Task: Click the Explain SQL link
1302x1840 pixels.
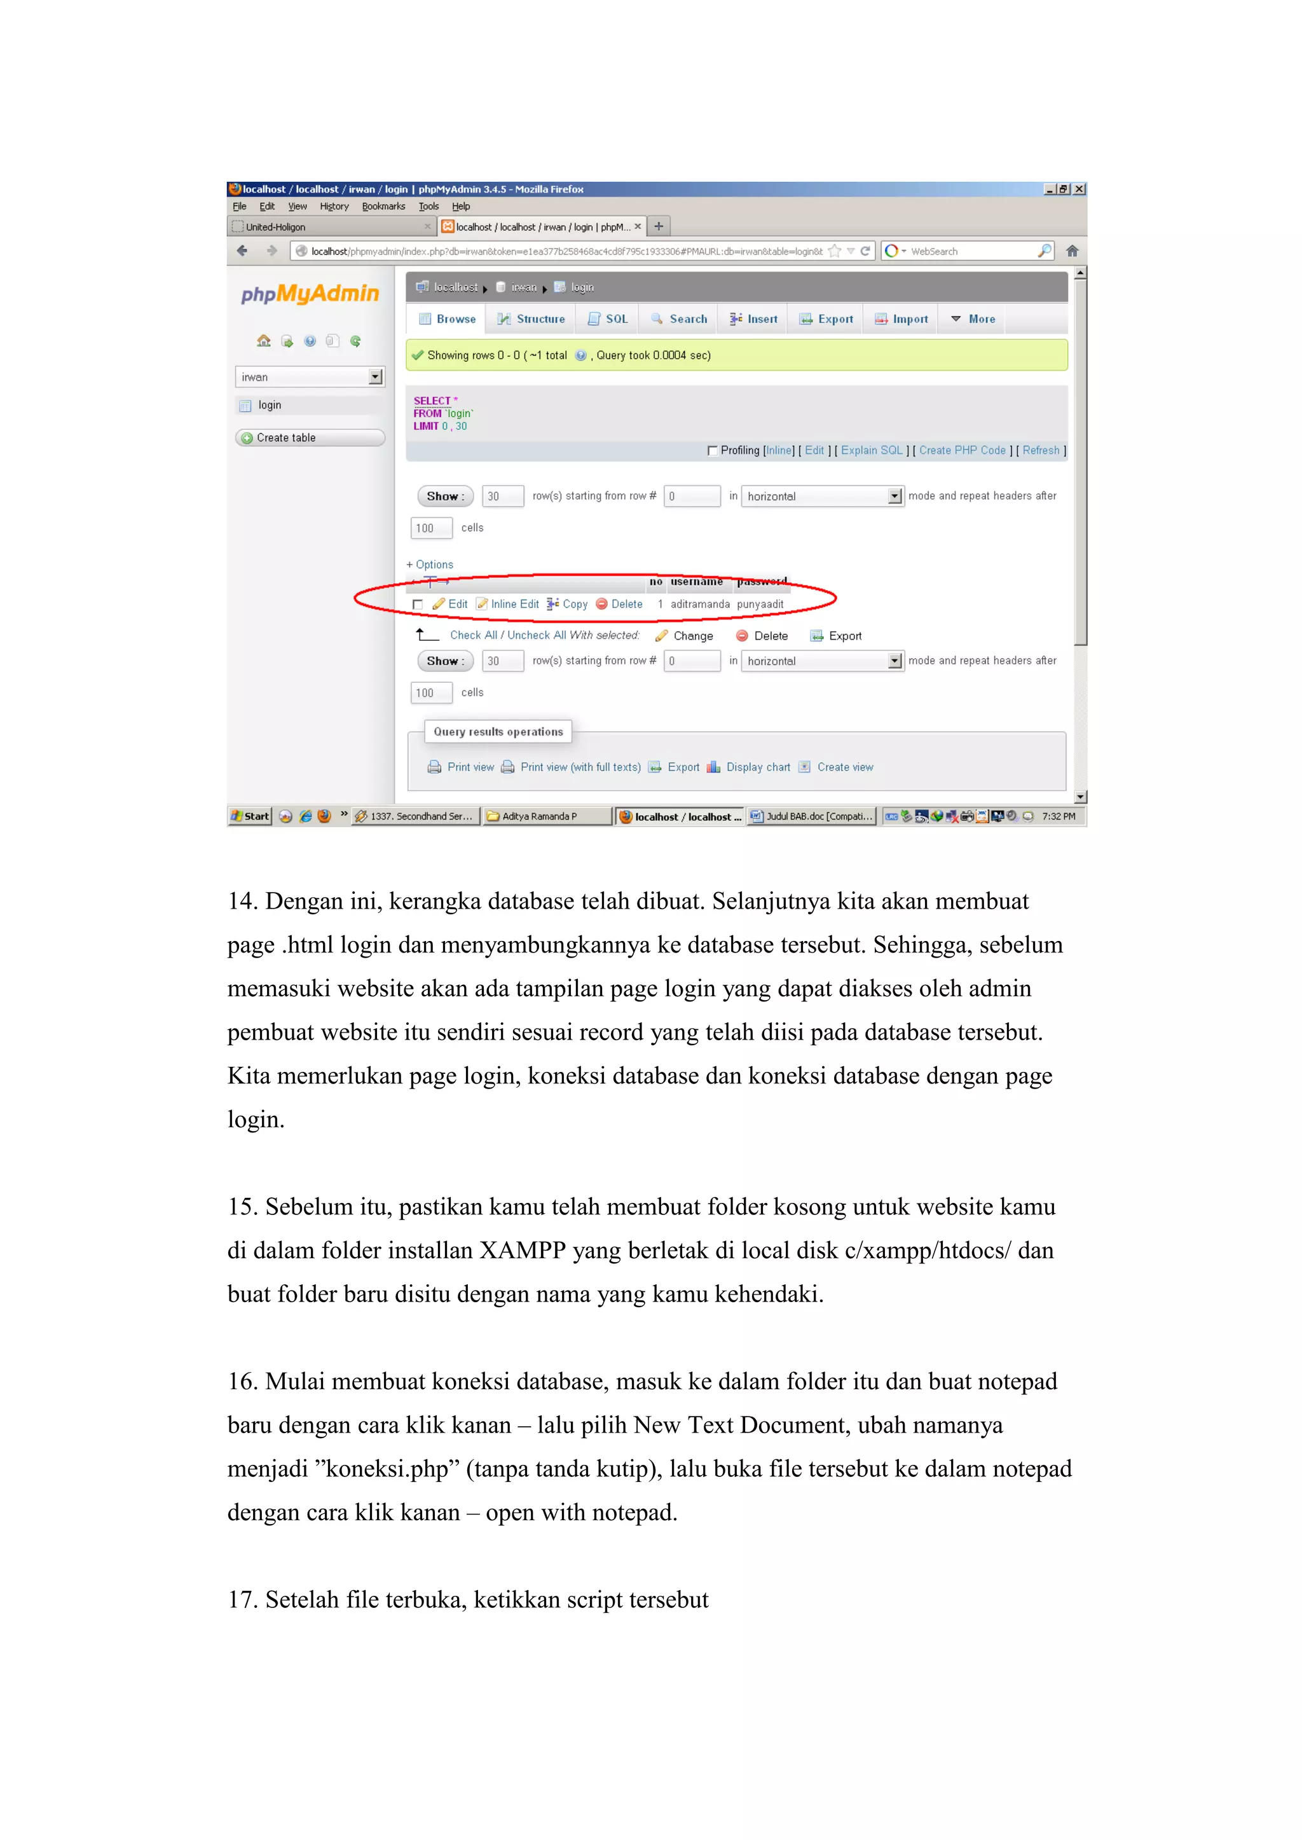Action: coord(872,451)
